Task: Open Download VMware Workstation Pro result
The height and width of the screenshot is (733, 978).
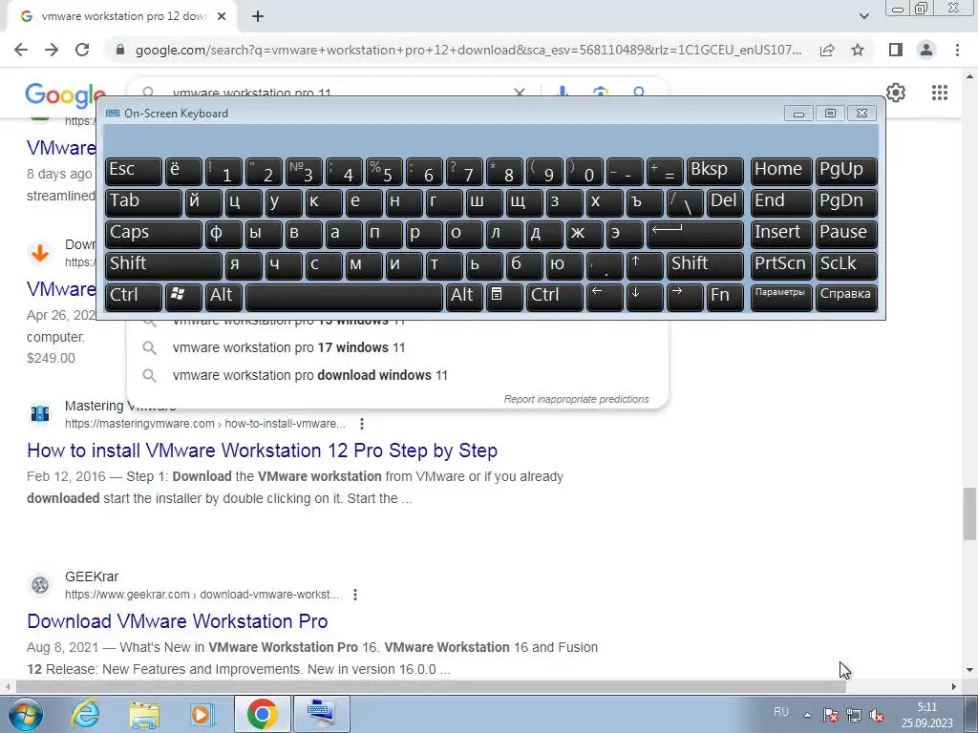Action: [177, 620]
